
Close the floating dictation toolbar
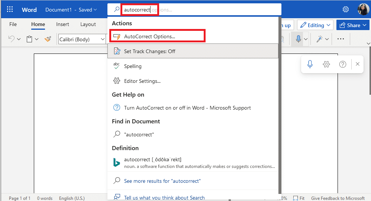[x=358, y=64]
